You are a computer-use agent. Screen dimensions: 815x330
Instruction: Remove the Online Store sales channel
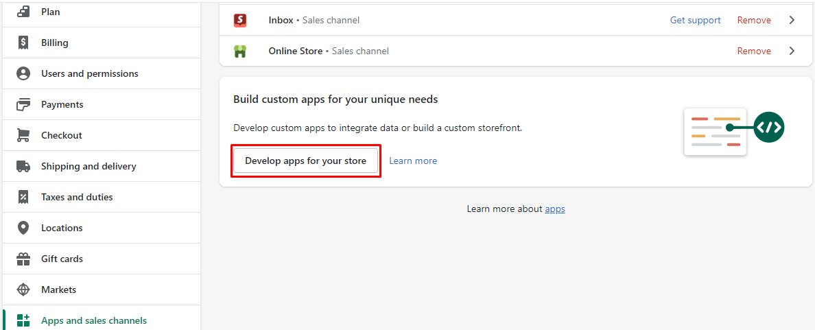pyautogui.click(x=754, y=51)
